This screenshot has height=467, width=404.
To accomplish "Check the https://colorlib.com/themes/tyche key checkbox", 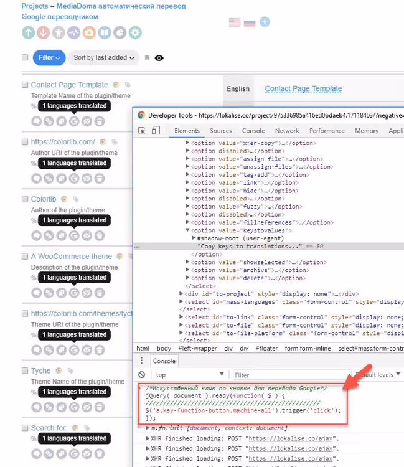I will [x=25, y=314].
